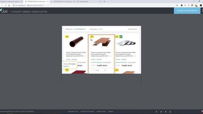The width and height of the screenshot is (203, 114).
Task: Click the quantity field showing '1 шт.'
Action: [x=99, y=70]
